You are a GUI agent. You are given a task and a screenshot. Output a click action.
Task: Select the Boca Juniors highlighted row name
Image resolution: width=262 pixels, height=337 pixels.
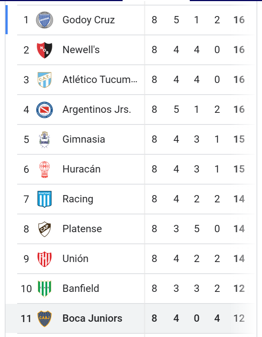coord(92,318)
